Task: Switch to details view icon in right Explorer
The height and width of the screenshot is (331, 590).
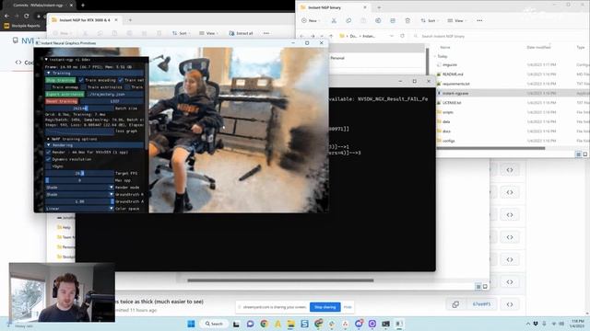Action: 578,154
